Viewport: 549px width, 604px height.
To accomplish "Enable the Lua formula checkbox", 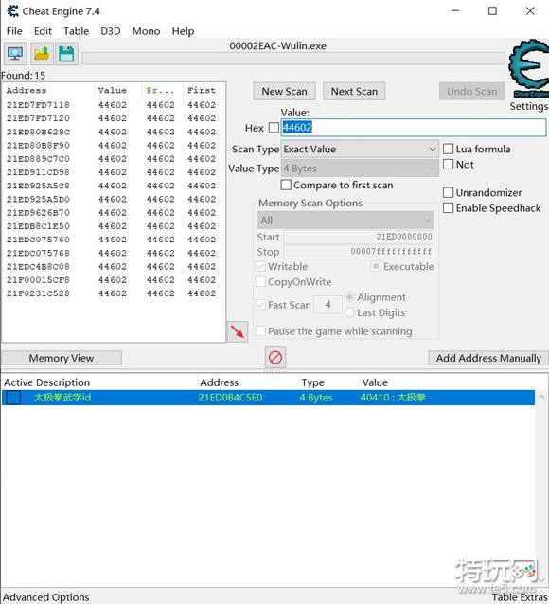I will 448,149.
